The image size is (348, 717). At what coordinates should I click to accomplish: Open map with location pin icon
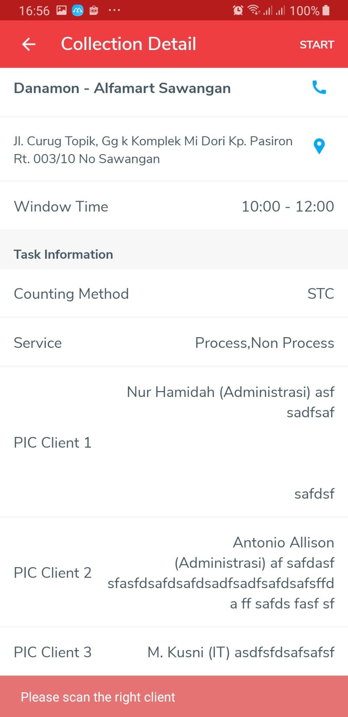319,146
